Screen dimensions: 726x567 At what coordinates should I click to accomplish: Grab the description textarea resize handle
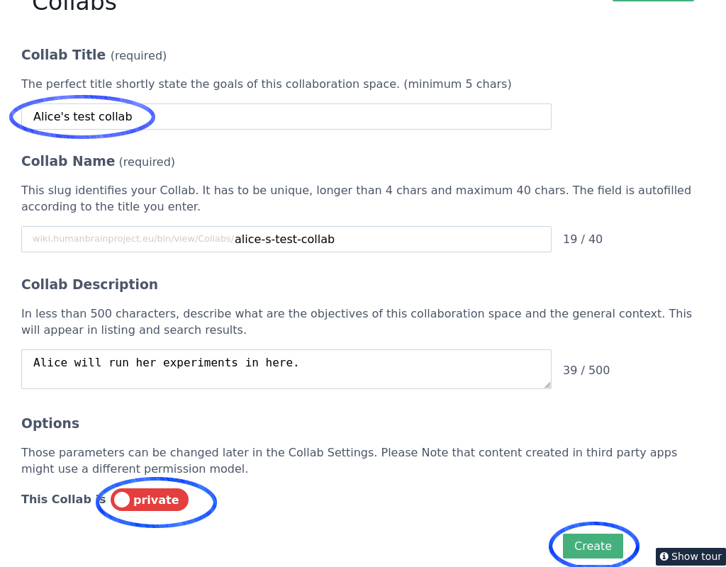pyautogui.click(x=547, y=384)
